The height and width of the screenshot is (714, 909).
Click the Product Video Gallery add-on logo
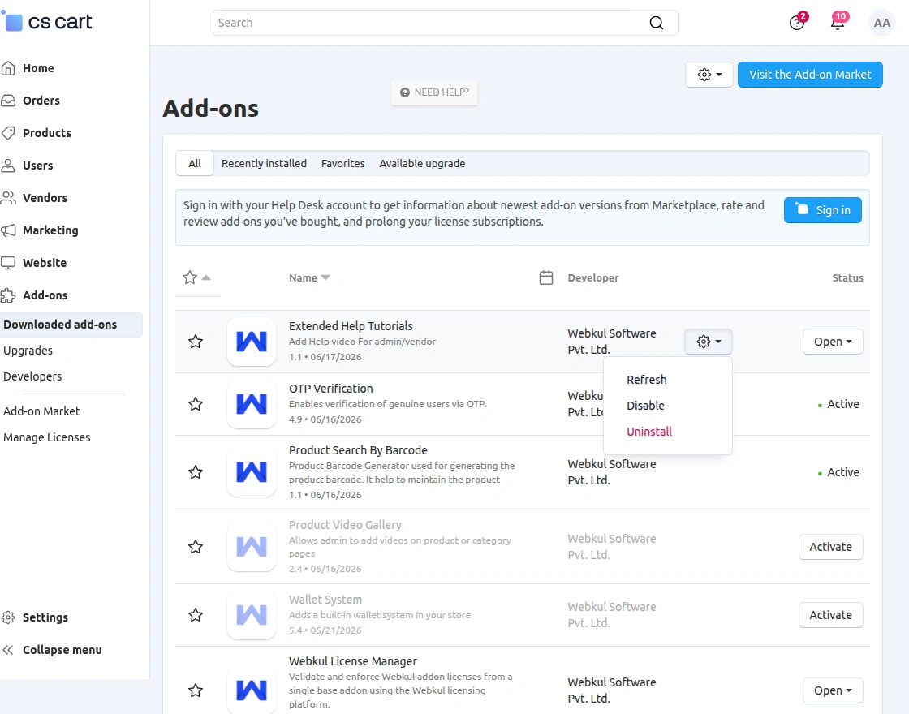(x=252, y=547)
